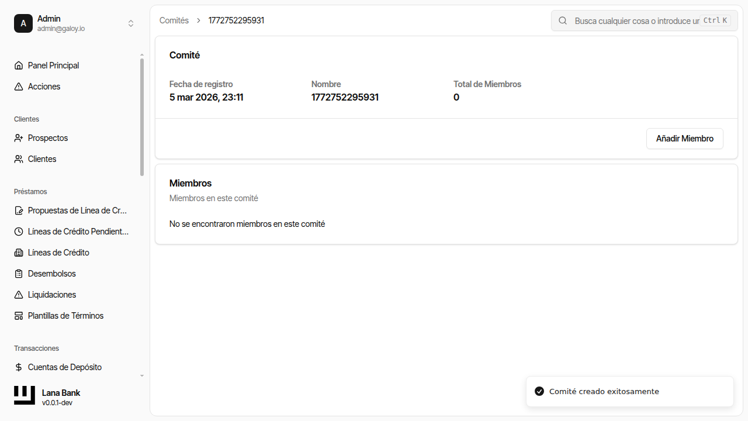
Task: Open Plantillas de Términos page
Action: 65,316
